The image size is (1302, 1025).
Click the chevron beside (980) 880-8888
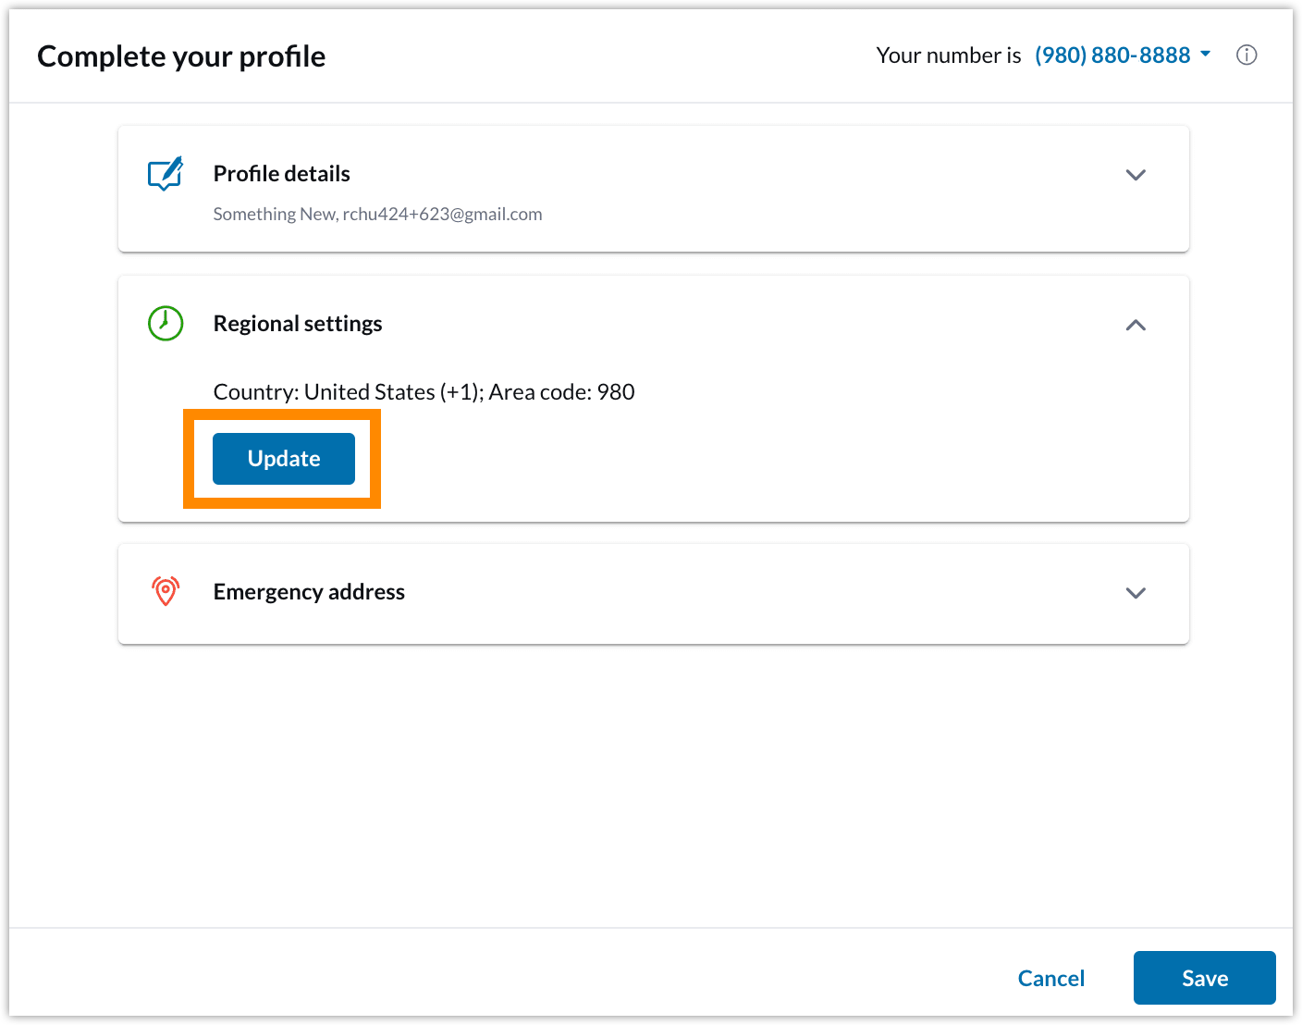pyautogui.click(x=1205, y=55)
